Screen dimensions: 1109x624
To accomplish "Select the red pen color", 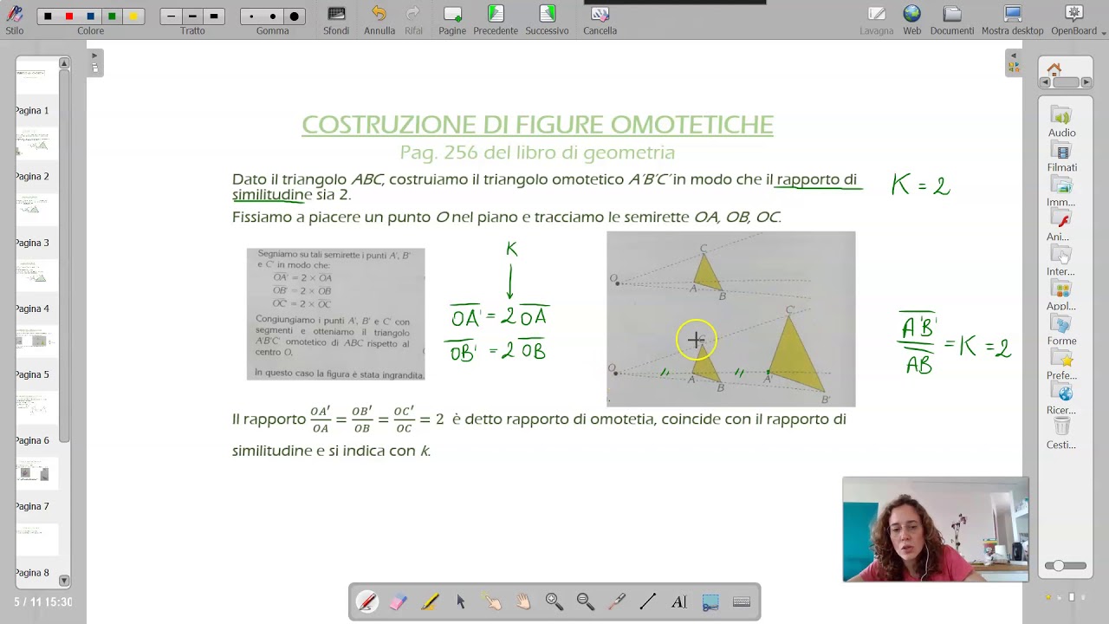I will [x=69, y=16].
